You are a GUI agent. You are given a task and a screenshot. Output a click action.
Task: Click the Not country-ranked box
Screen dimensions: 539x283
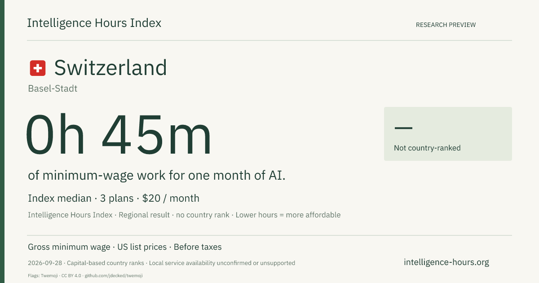(x=448, y=134)
